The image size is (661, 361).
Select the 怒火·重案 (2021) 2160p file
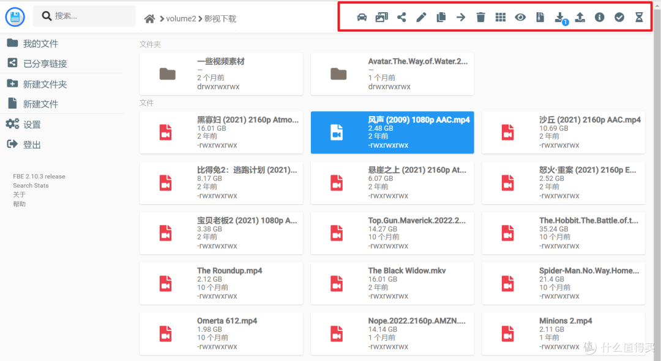pos(564,183)
